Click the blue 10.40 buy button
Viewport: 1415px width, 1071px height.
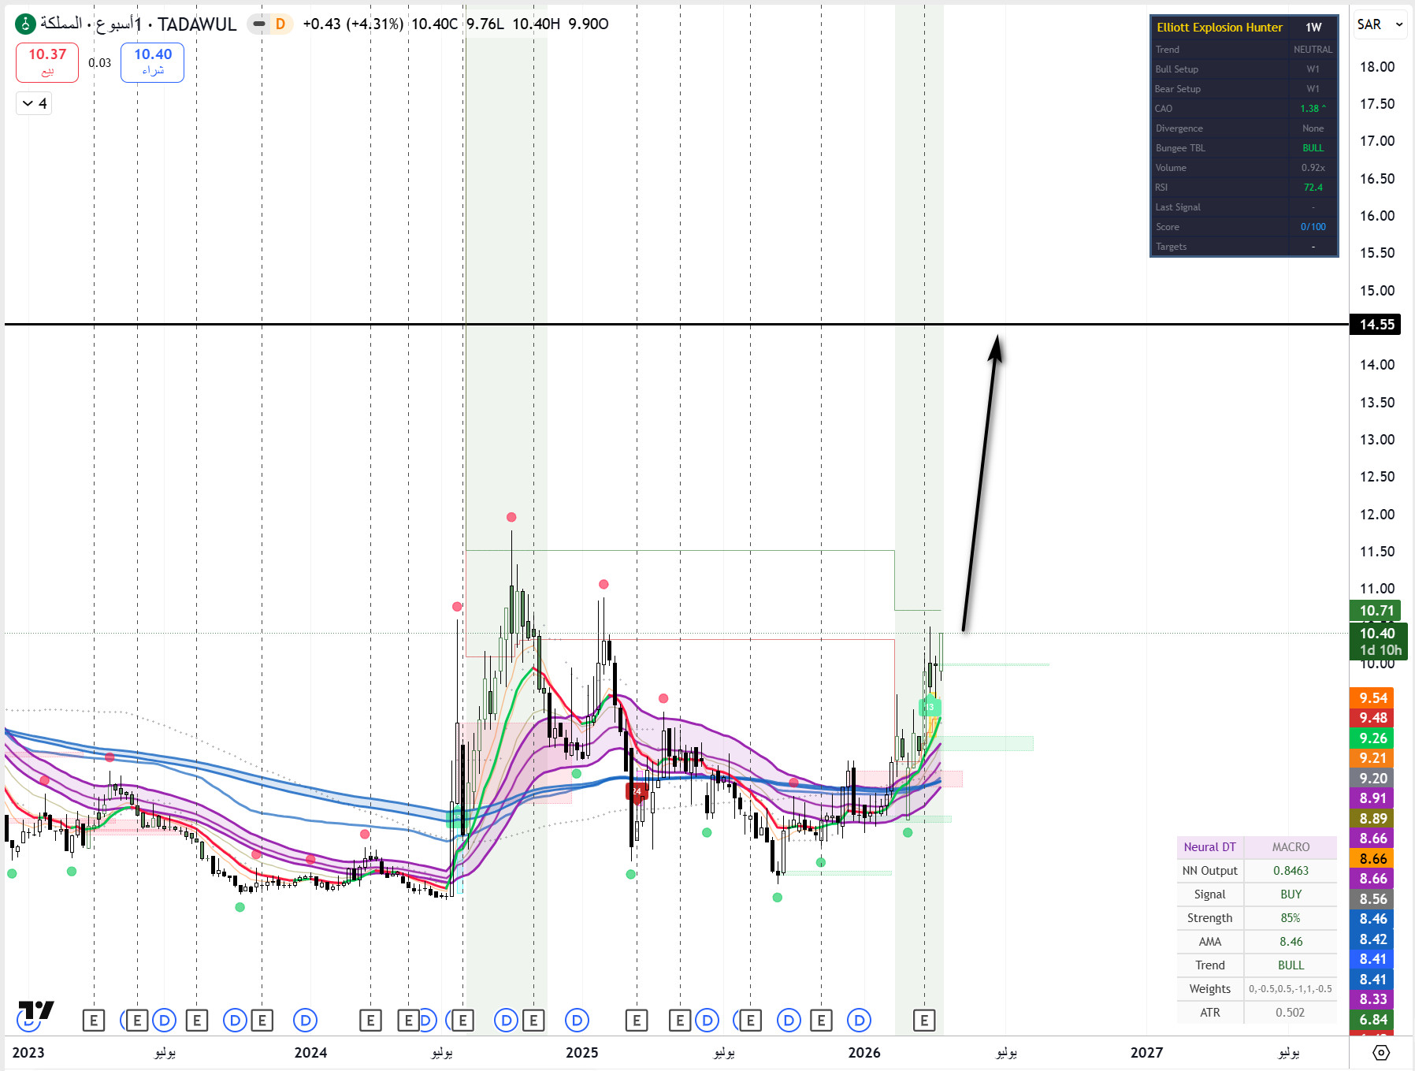152,62
